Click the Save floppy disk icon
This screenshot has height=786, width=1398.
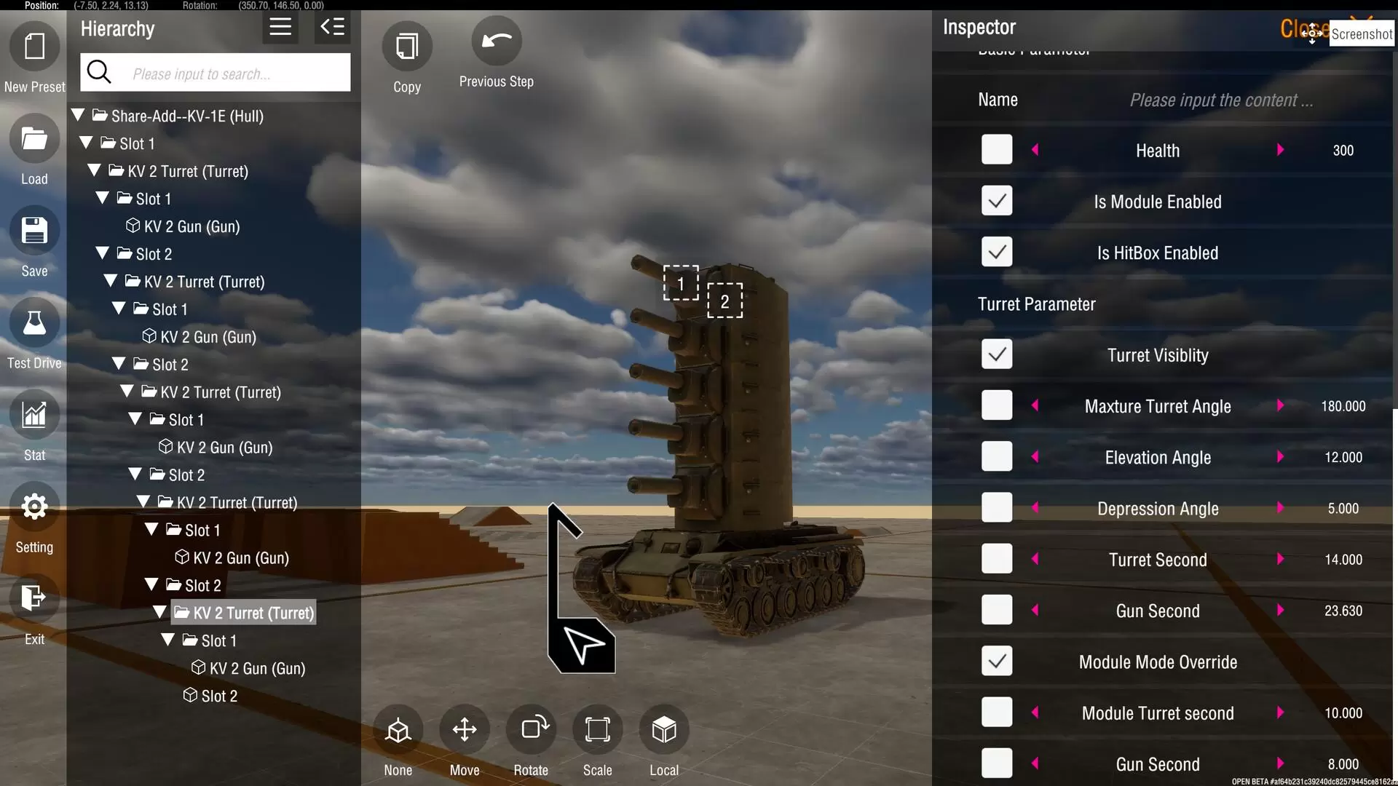coord(34,231)
